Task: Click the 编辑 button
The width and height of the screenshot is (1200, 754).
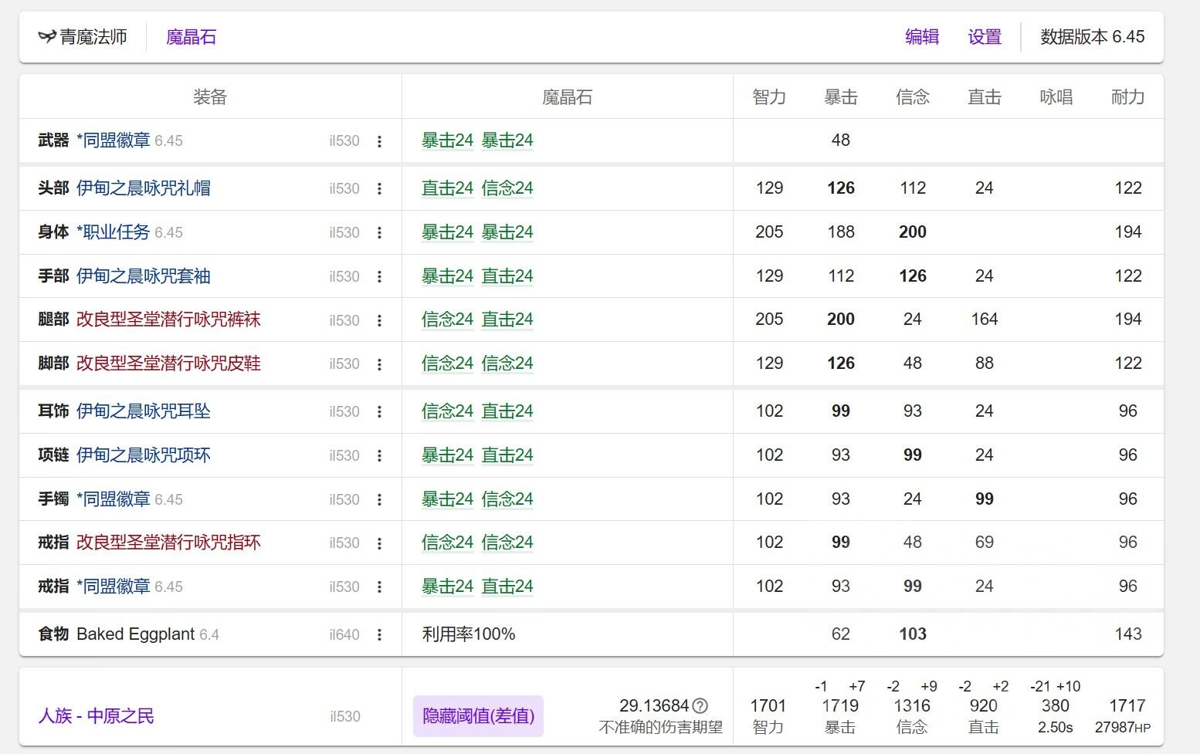Action: click(922, 36)
